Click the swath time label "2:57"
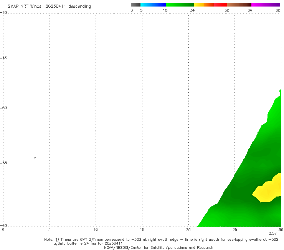Viewport: 284px width, 250px height. [272, 233]
